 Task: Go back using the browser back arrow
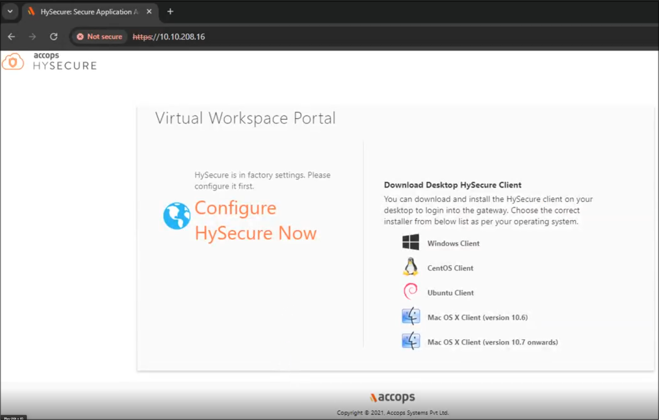click(x=11, y=37)
